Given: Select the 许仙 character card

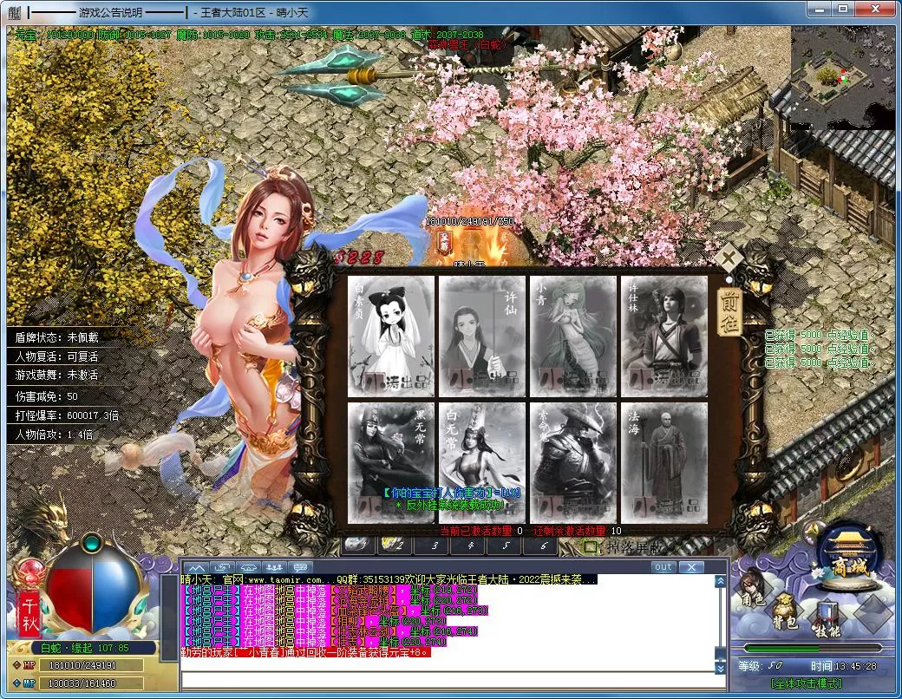Looking at the screenshot, I should [x=482, y=336].
